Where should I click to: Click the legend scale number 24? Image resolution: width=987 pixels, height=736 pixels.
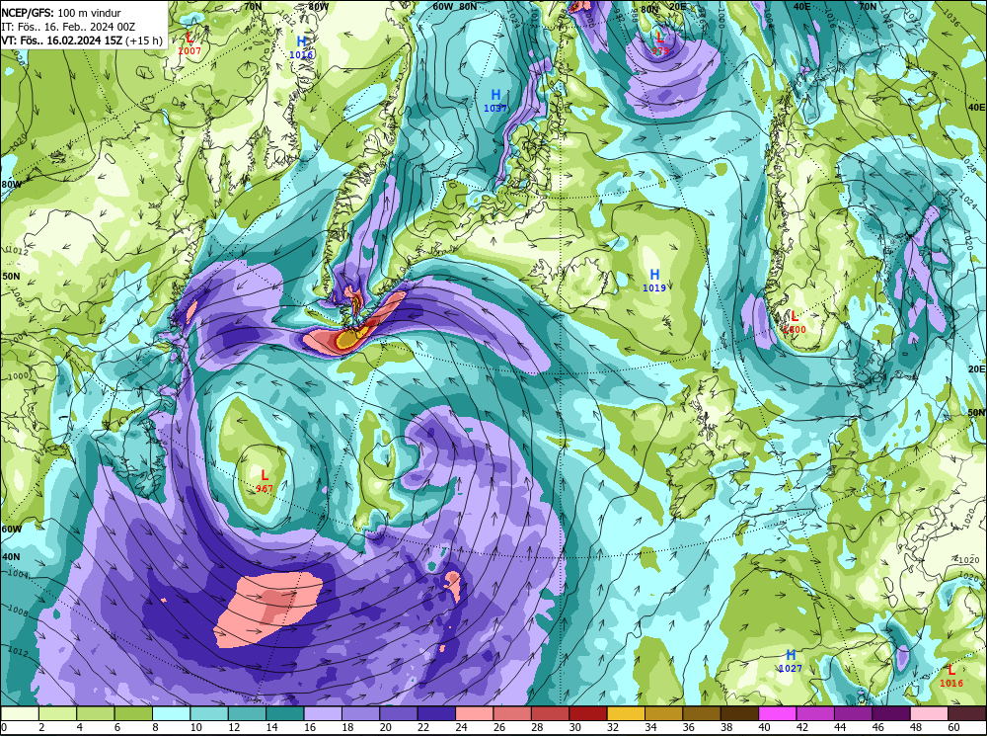(x=461, y=727)
